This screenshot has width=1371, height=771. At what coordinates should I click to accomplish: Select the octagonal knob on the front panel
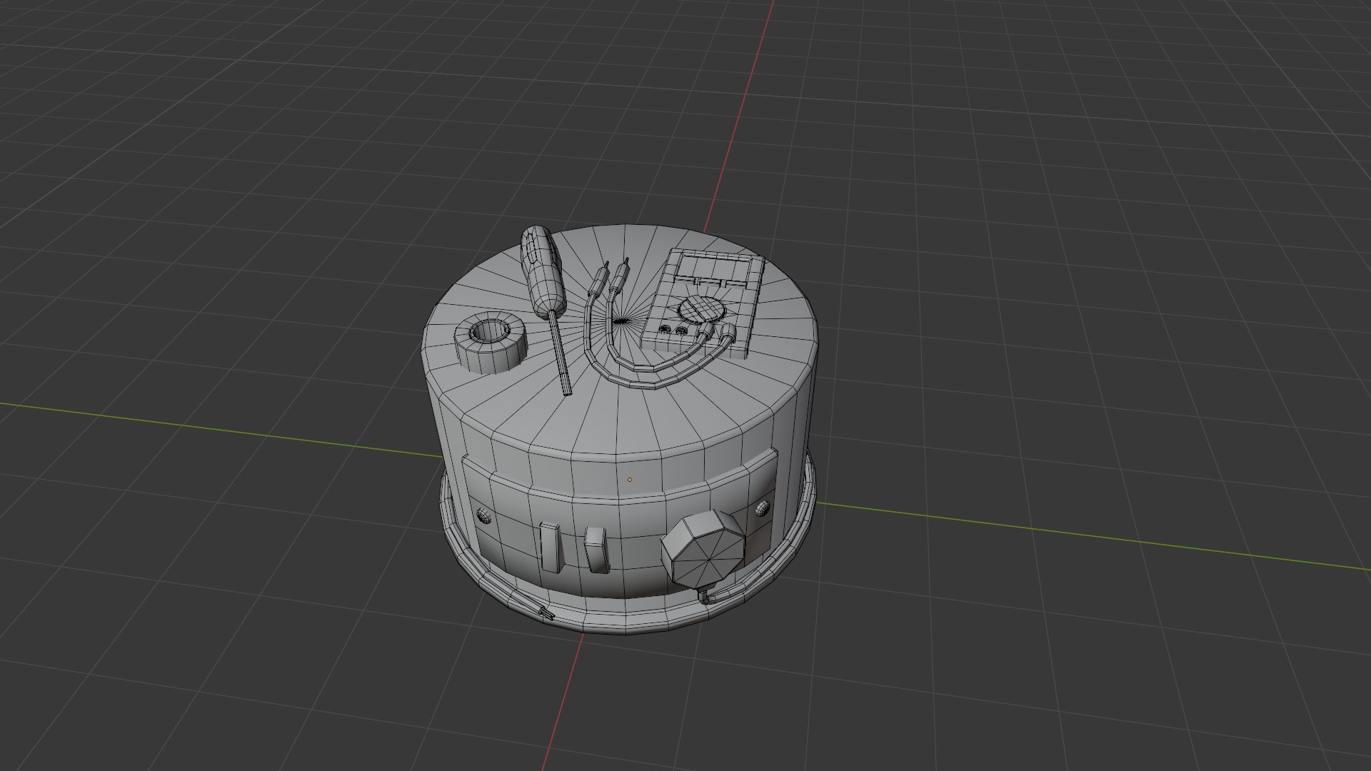703,549
